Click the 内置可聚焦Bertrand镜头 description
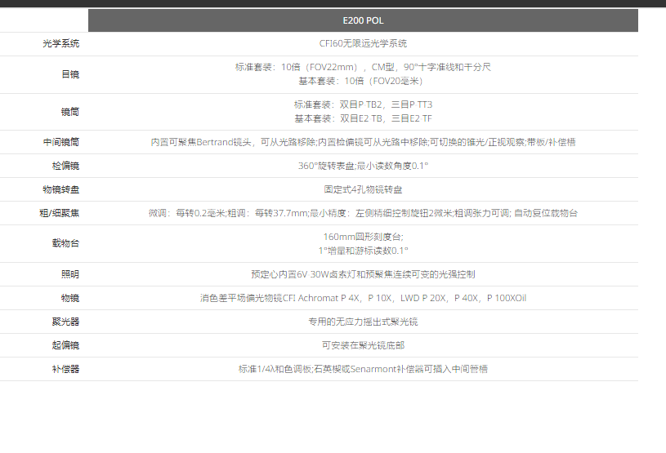 [363, 142]
